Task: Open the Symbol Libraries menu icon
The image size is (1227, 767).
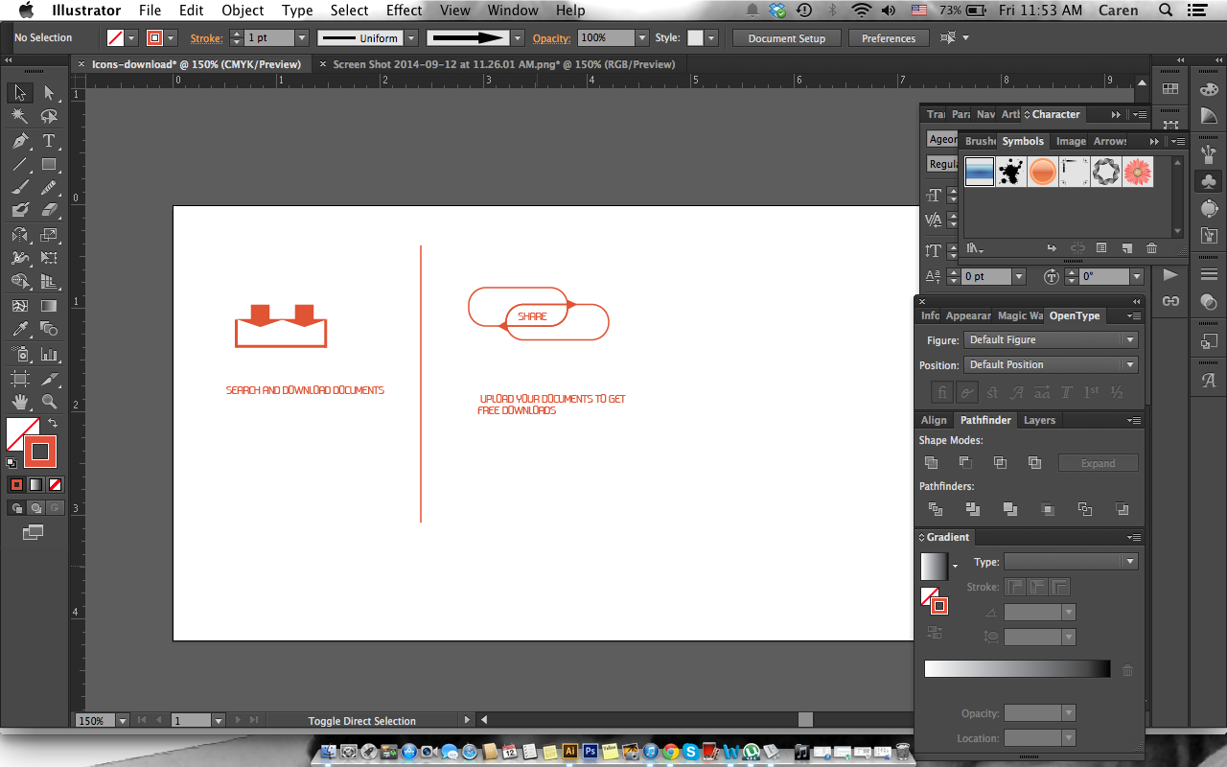Action: tap(975, 248)
